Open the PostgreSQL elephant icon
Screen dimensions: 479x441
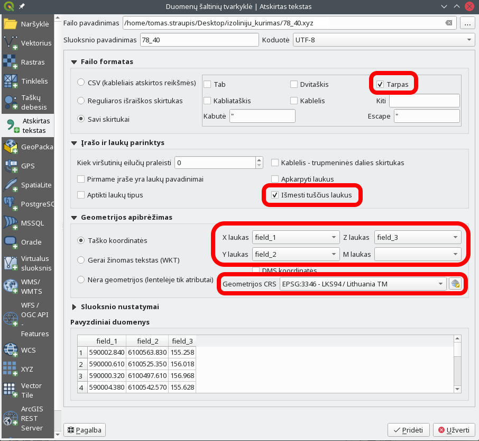point(11,204)
